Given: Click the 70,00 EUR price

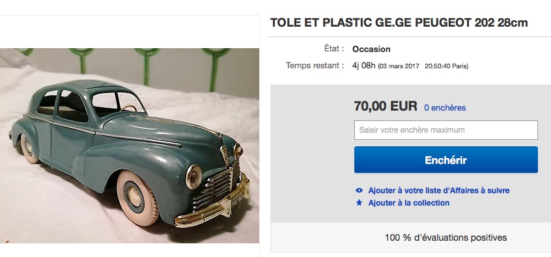Looking at the screenshot, I should [386, 105].
